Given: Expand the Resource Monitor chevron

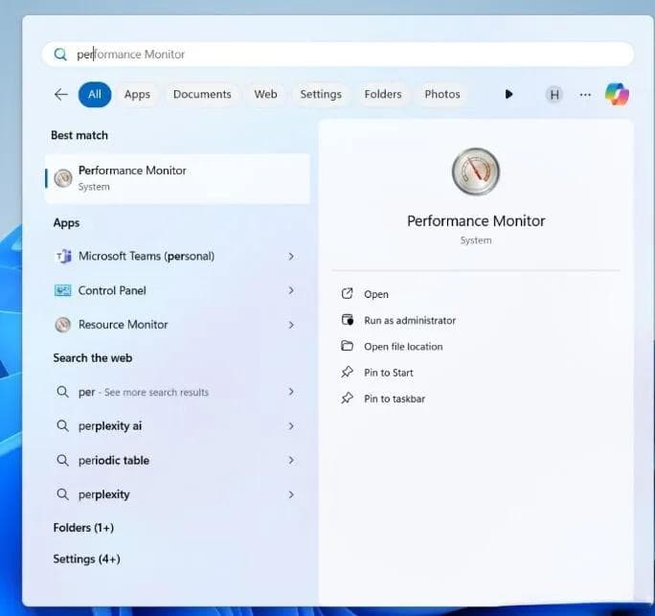Looking at the screenshot, I should (291, 325).
